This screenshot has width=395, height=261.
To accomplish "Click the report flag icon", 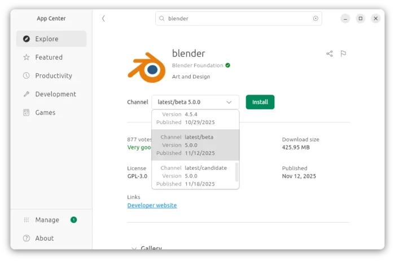I will point(343,54).
